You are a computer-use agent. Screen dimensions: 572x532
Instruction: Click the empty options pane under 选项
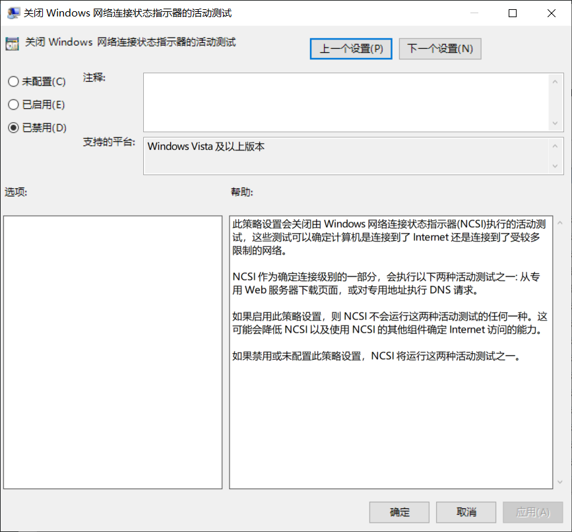pos(113,352)
